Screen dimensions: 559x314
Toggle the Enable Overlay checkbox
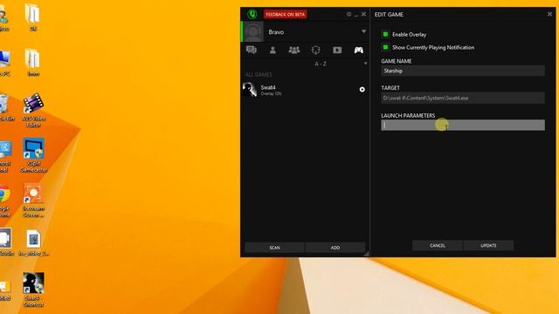385,34
